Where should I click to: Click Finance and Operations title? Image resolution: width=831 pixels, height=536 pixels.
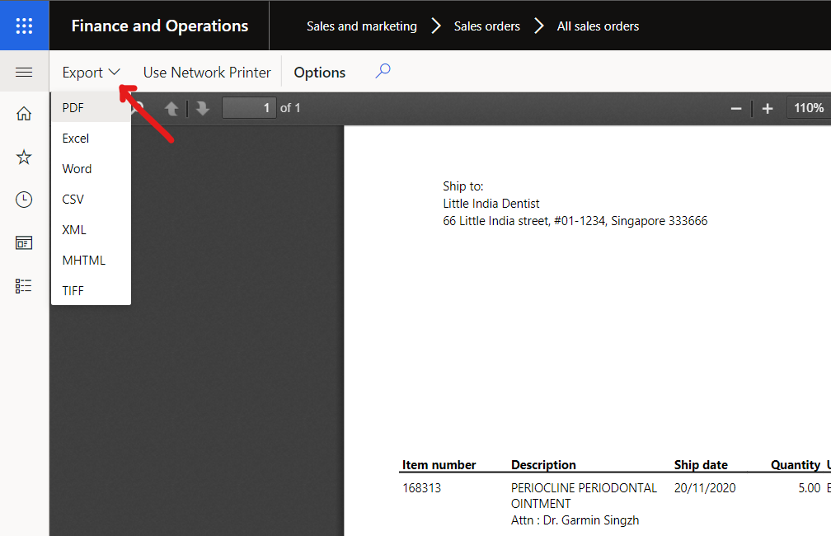click(x=160, y=26)
